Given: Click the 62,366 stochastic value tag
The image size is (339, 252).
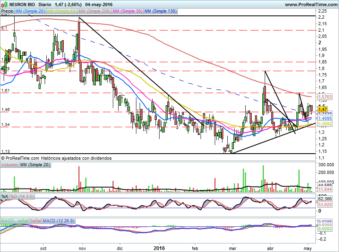Looking at the screenshot, I should [x=325, y=199].
